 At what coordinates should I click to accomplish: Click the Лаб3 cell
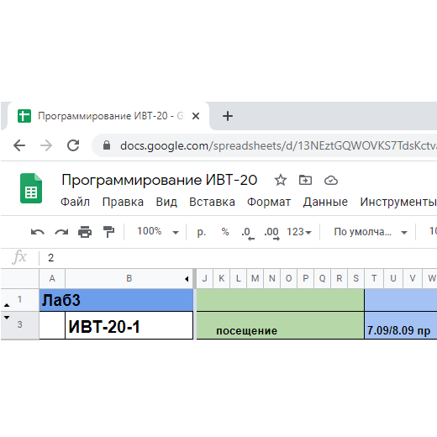point(116,300)
